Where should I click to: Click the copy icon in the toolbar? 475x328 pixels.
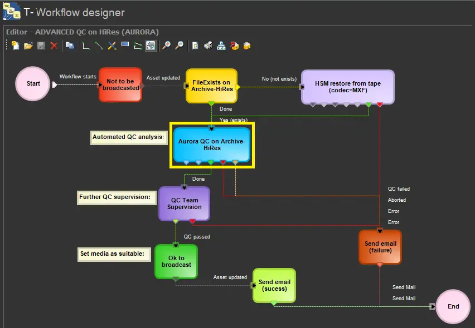tap(70, 46)
